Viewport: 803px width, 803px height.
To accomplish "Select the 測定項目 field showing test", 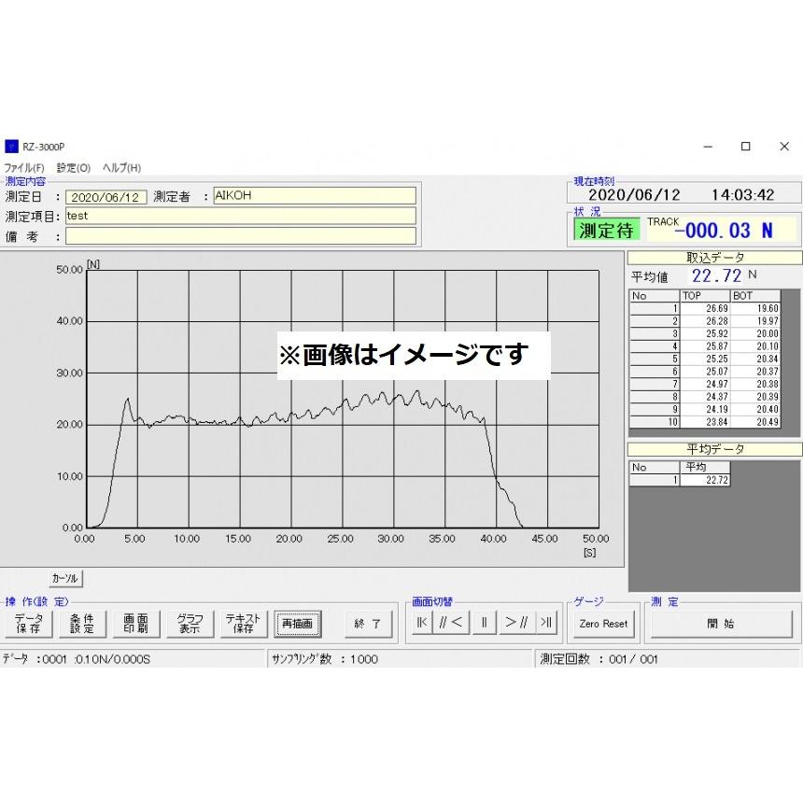I will click(x=233, y=216).
